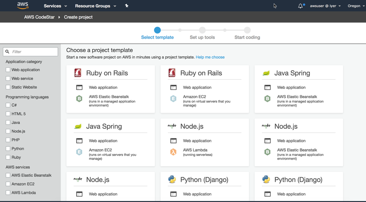Enable the Web application category checkbox

(8, 70)
